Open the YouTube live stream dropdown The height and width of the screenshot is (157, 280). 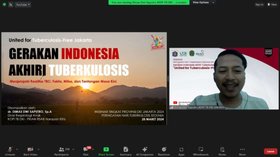[x=23, y=5]
